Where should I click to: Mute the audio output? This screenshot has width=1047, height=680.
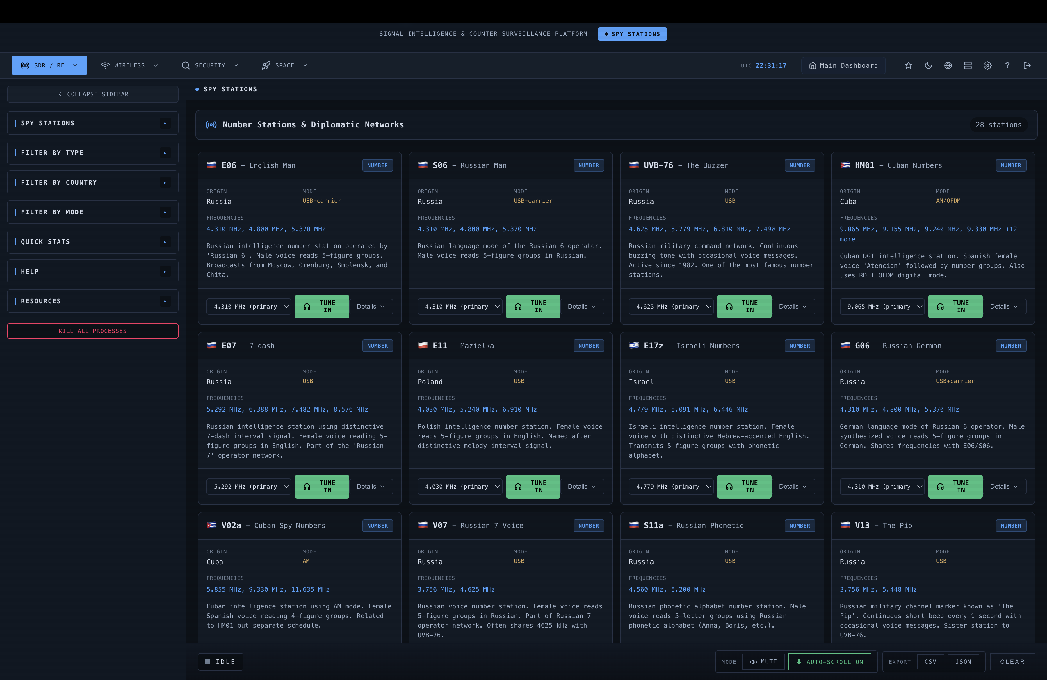tap(763, 661)
